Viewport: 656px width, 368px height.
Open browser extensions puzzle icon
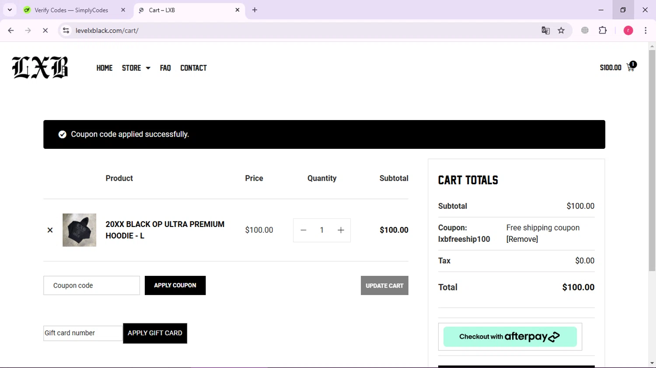pos(603,31)
